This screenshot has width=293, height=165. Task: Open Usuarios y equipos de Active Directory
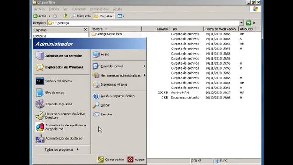click(61, 115)
